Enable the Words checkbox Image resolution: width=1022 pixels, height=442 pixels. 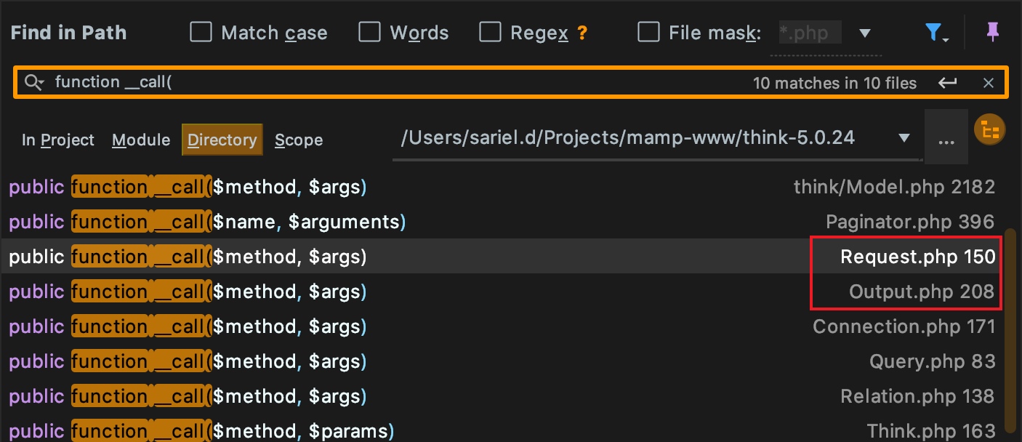tap(369, 32)
